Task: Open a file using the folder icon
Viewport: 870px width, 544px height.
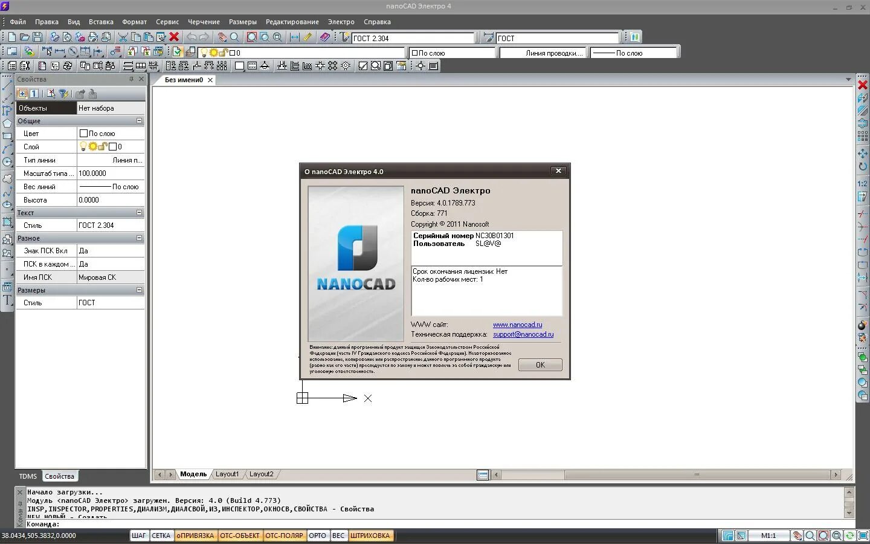Action: 24,37
